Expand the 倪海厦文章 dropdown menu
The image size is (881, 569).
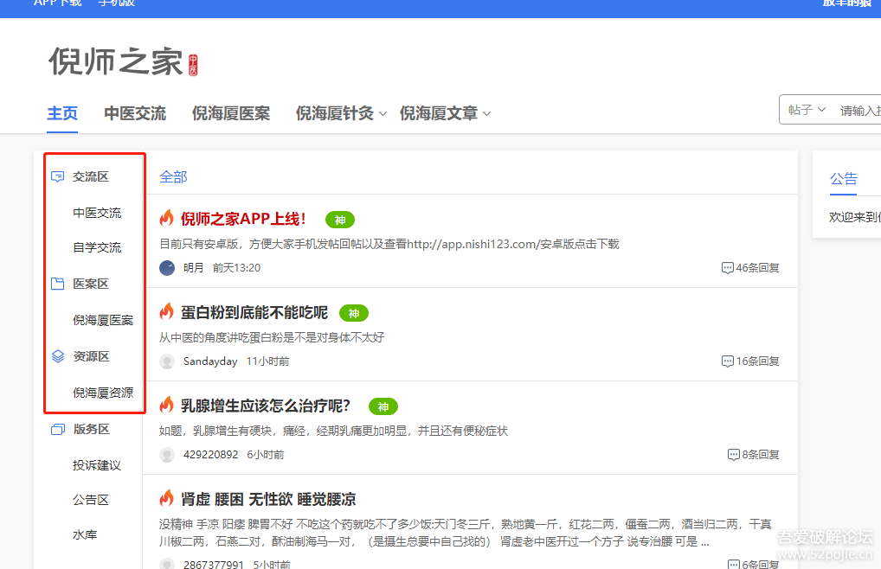point(486,114)
